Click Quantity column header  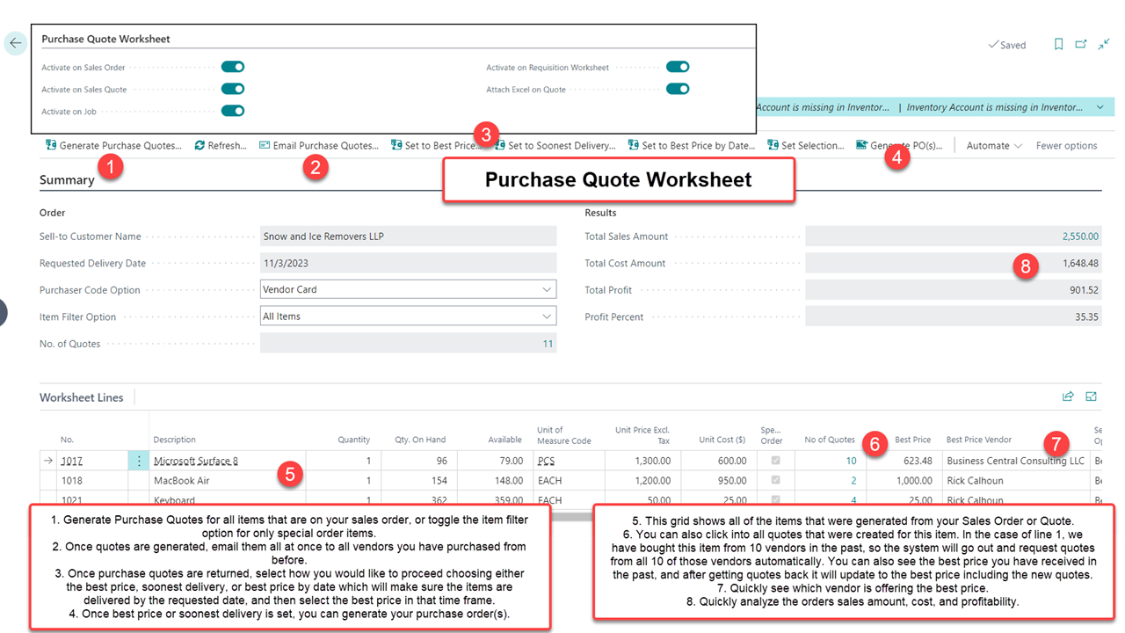(x=354, y=440)
